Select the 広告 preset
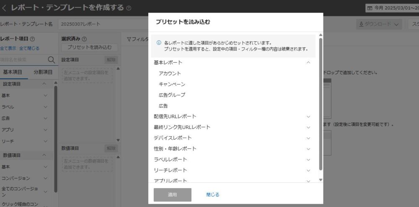419x207 pixels. (163, 106)
